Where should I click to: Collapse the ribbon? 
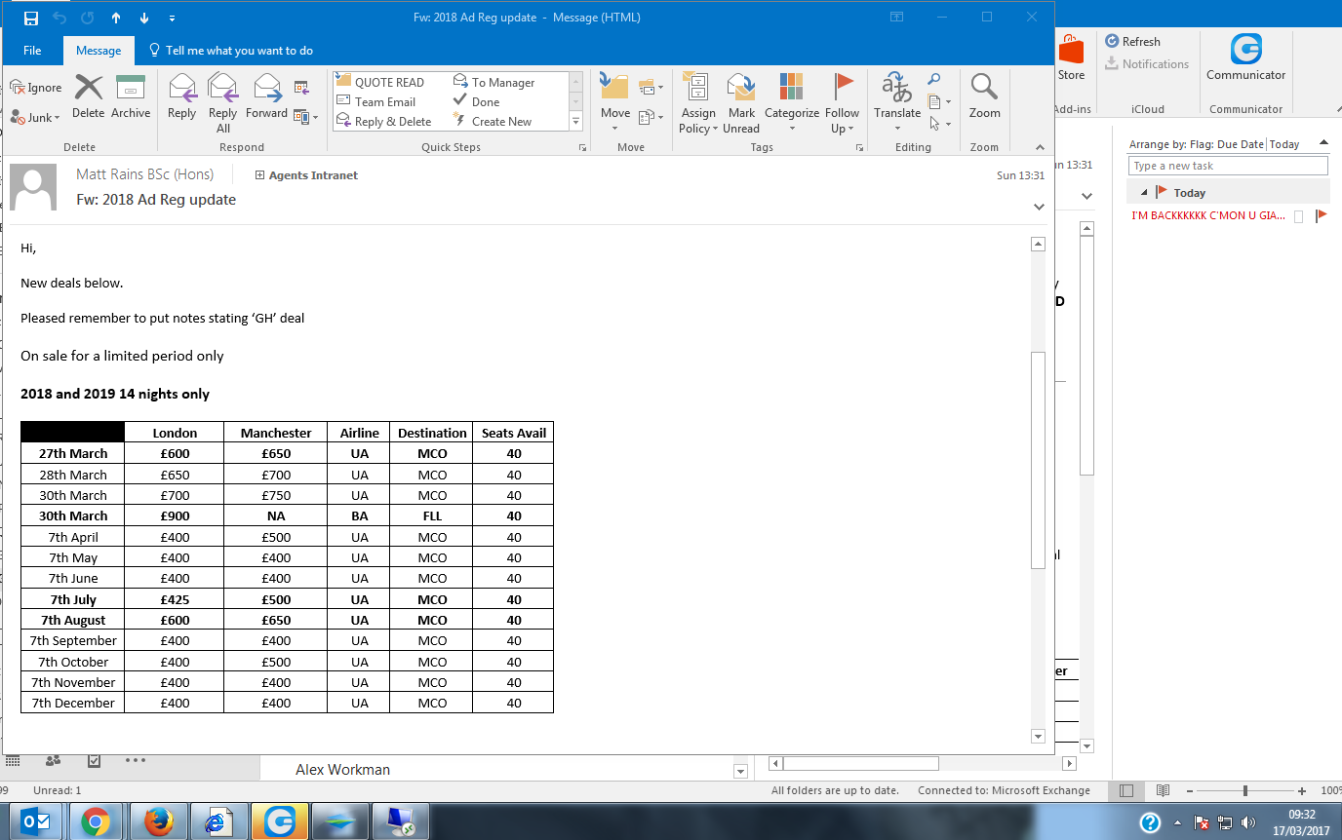(1040, 148)
